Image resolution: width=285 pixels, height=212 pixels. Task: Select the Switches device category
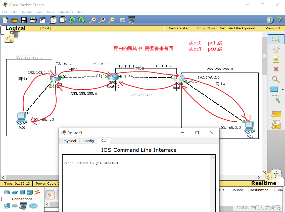(15, 192)
